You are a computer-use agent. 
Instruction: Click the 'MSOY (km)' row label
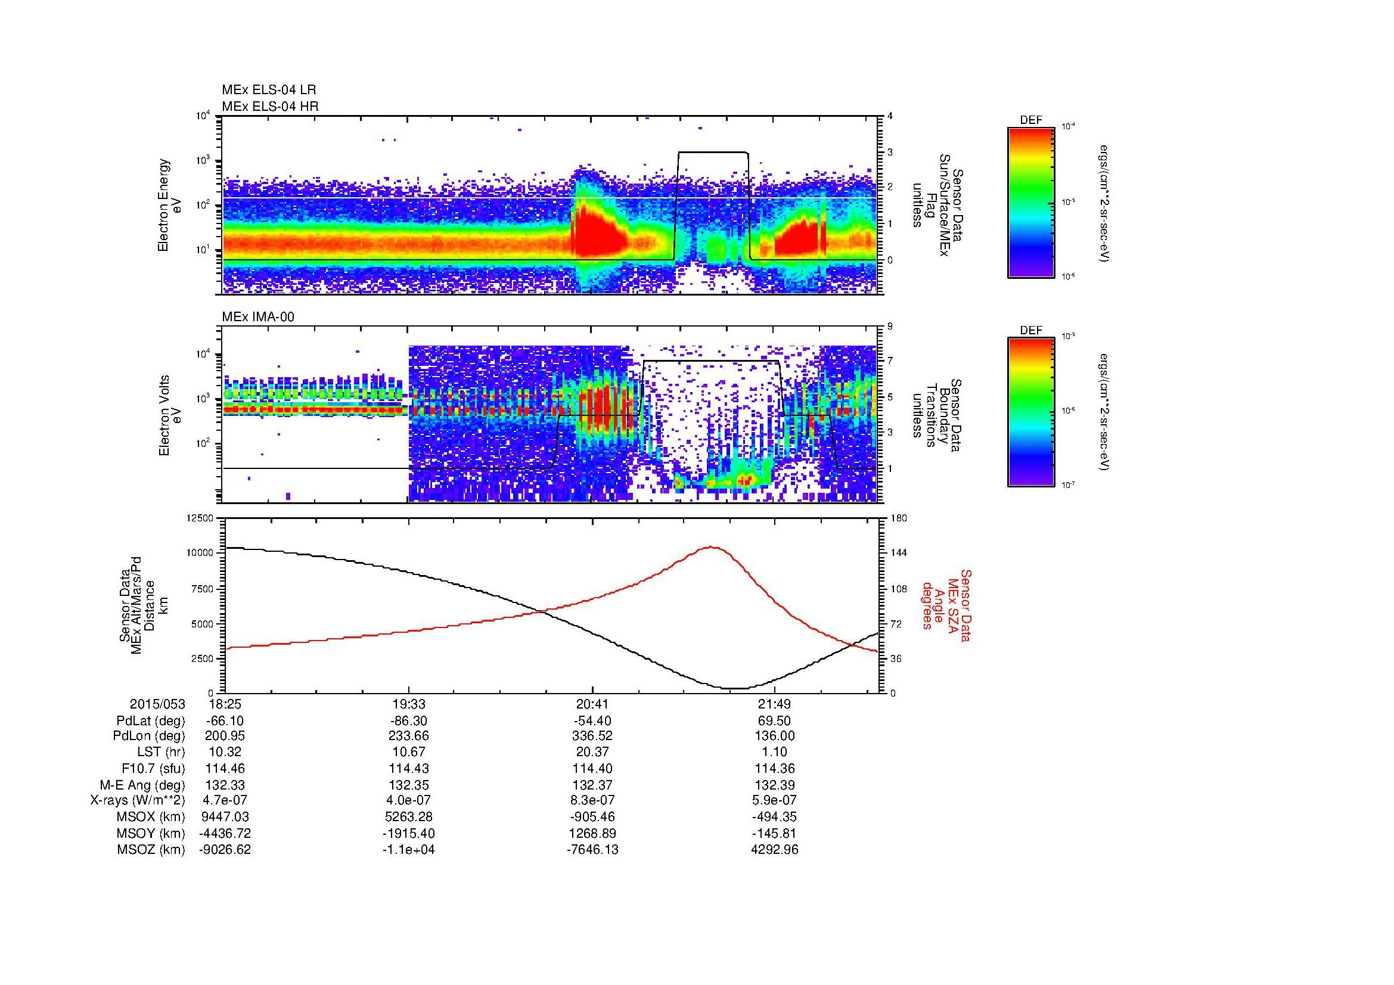(151, 833)
